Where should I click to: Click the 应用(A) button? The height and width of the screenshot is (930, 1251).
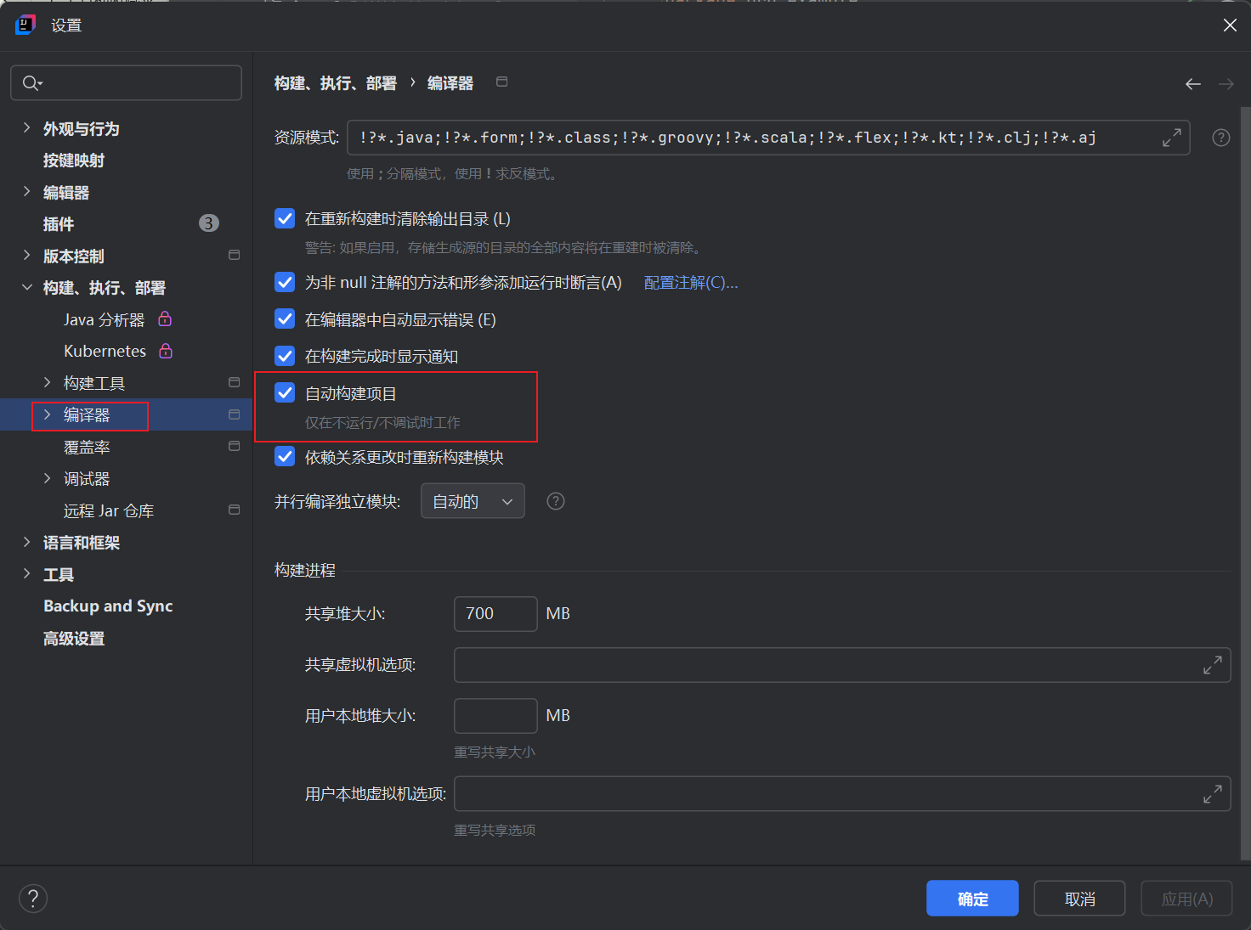pyautogui.click(x=1186, y=899)
